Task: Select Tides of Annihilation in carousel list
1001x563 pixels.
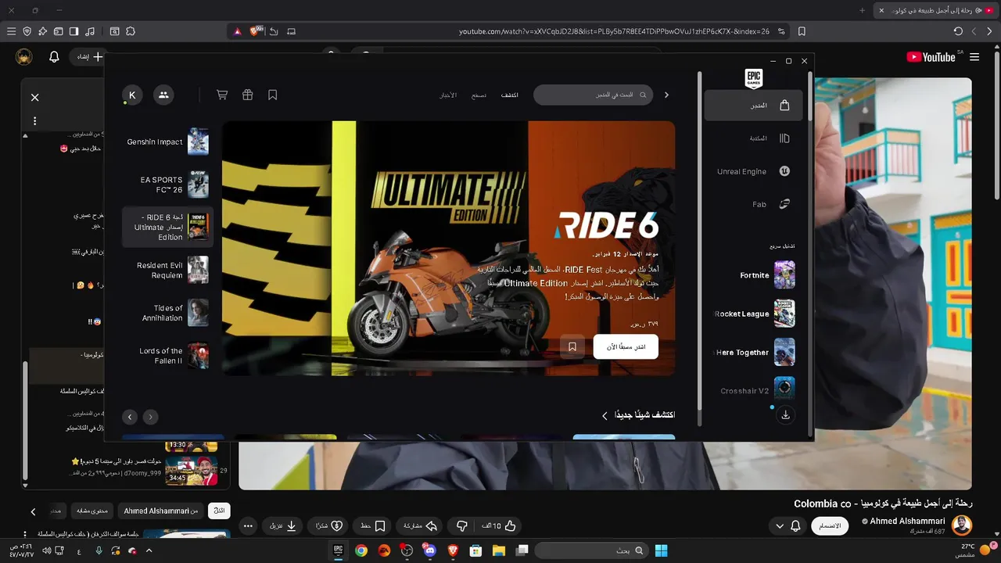Action: click(167, 313)
